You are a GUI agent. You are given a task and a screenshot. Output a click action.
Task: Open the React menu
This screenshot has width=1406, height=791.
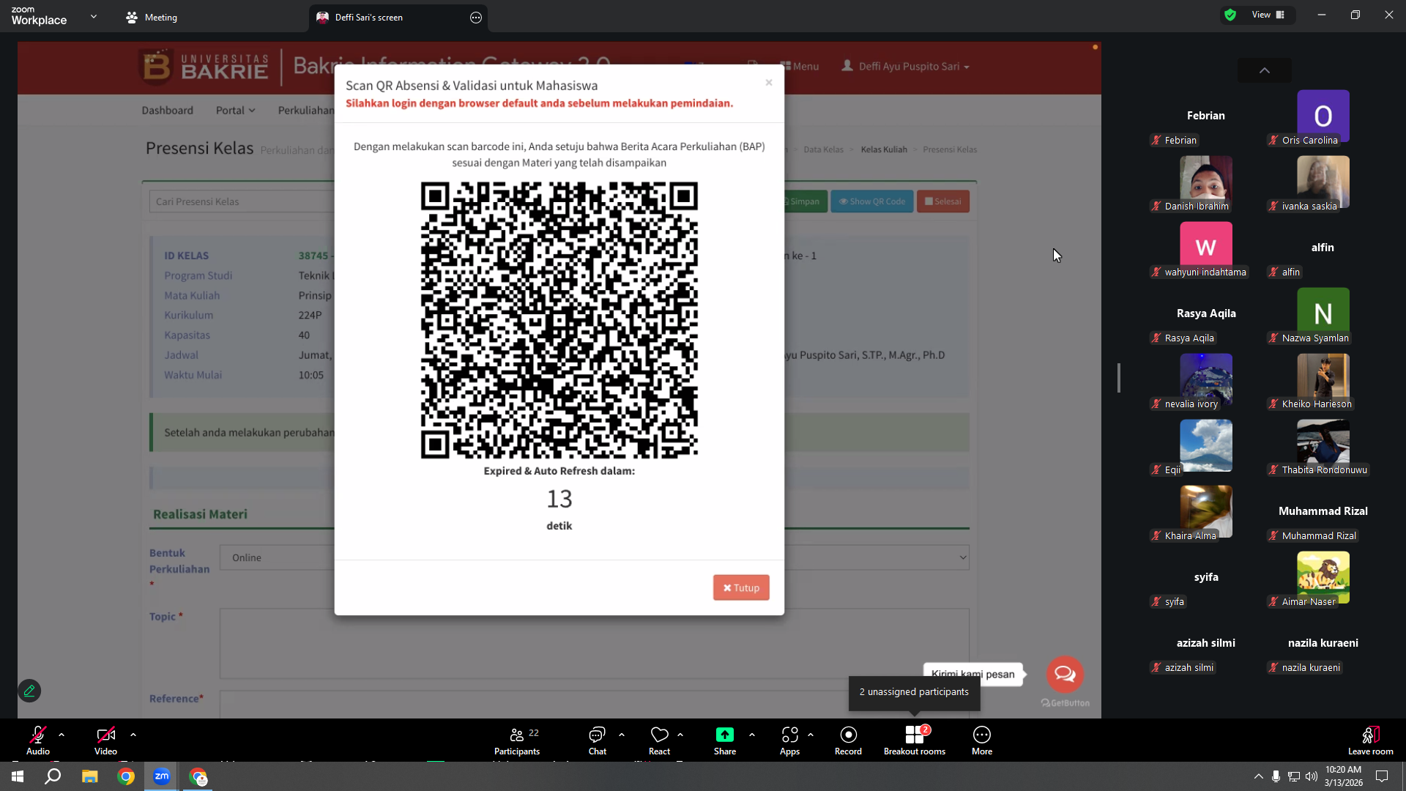659,740
